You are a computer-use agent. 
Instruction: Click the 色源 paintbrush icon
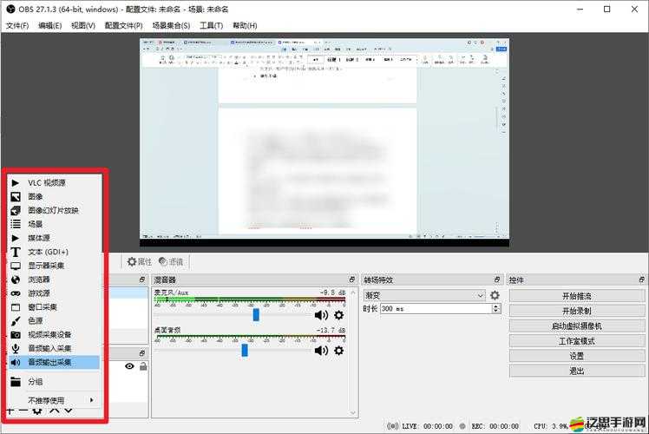pos(15,320)
